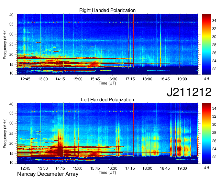Click "Time (UT)" label under Left Handed plot

point(107,173)
